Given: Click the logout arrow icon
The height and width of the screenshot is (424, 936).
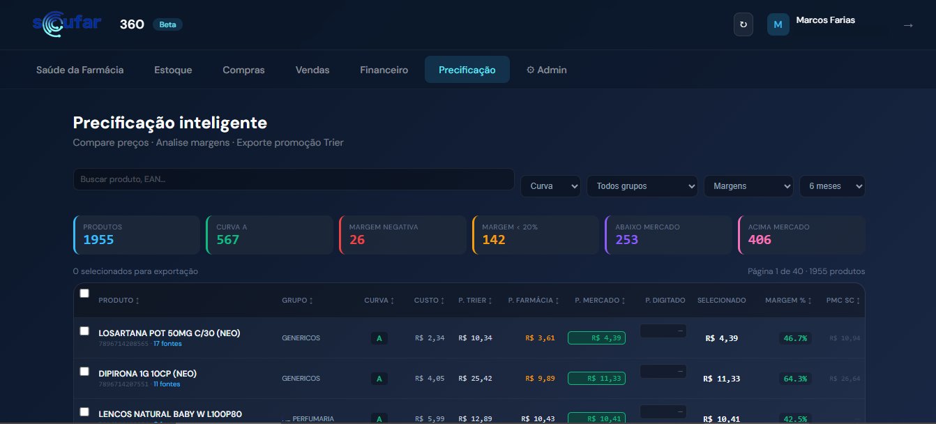Looking at the screenshot, I should (908, 25).
